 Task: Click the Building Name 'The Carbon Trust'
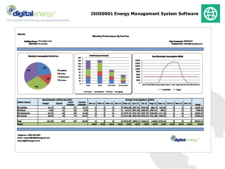(45, 41)
